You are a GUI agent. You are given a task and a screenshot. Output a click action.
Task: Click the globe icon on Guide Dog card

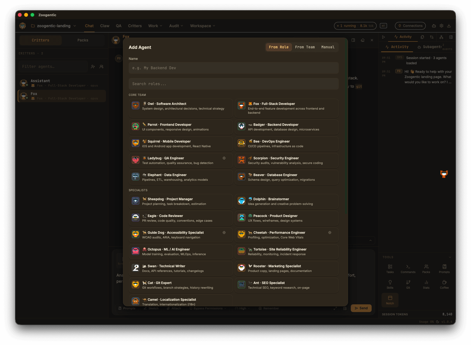pyautogui.click(x=224, y=233)
